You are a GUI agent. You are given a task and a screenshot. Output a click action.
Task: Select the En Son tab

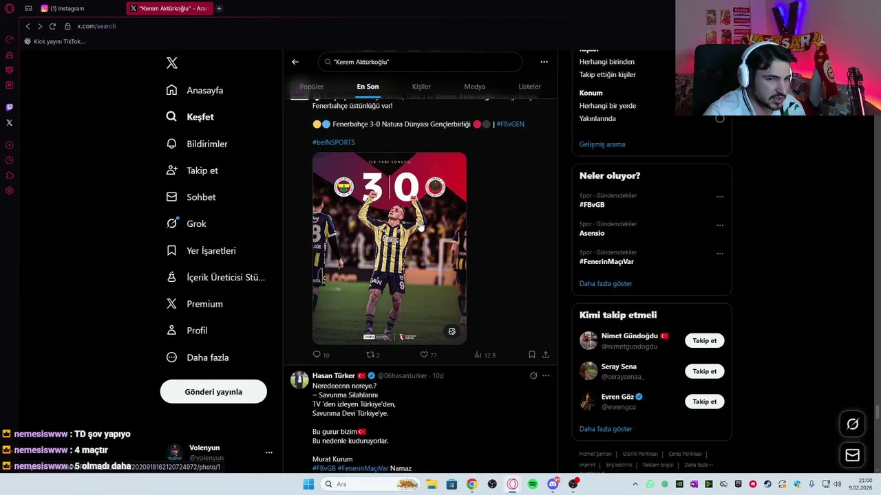pos(368,87)
